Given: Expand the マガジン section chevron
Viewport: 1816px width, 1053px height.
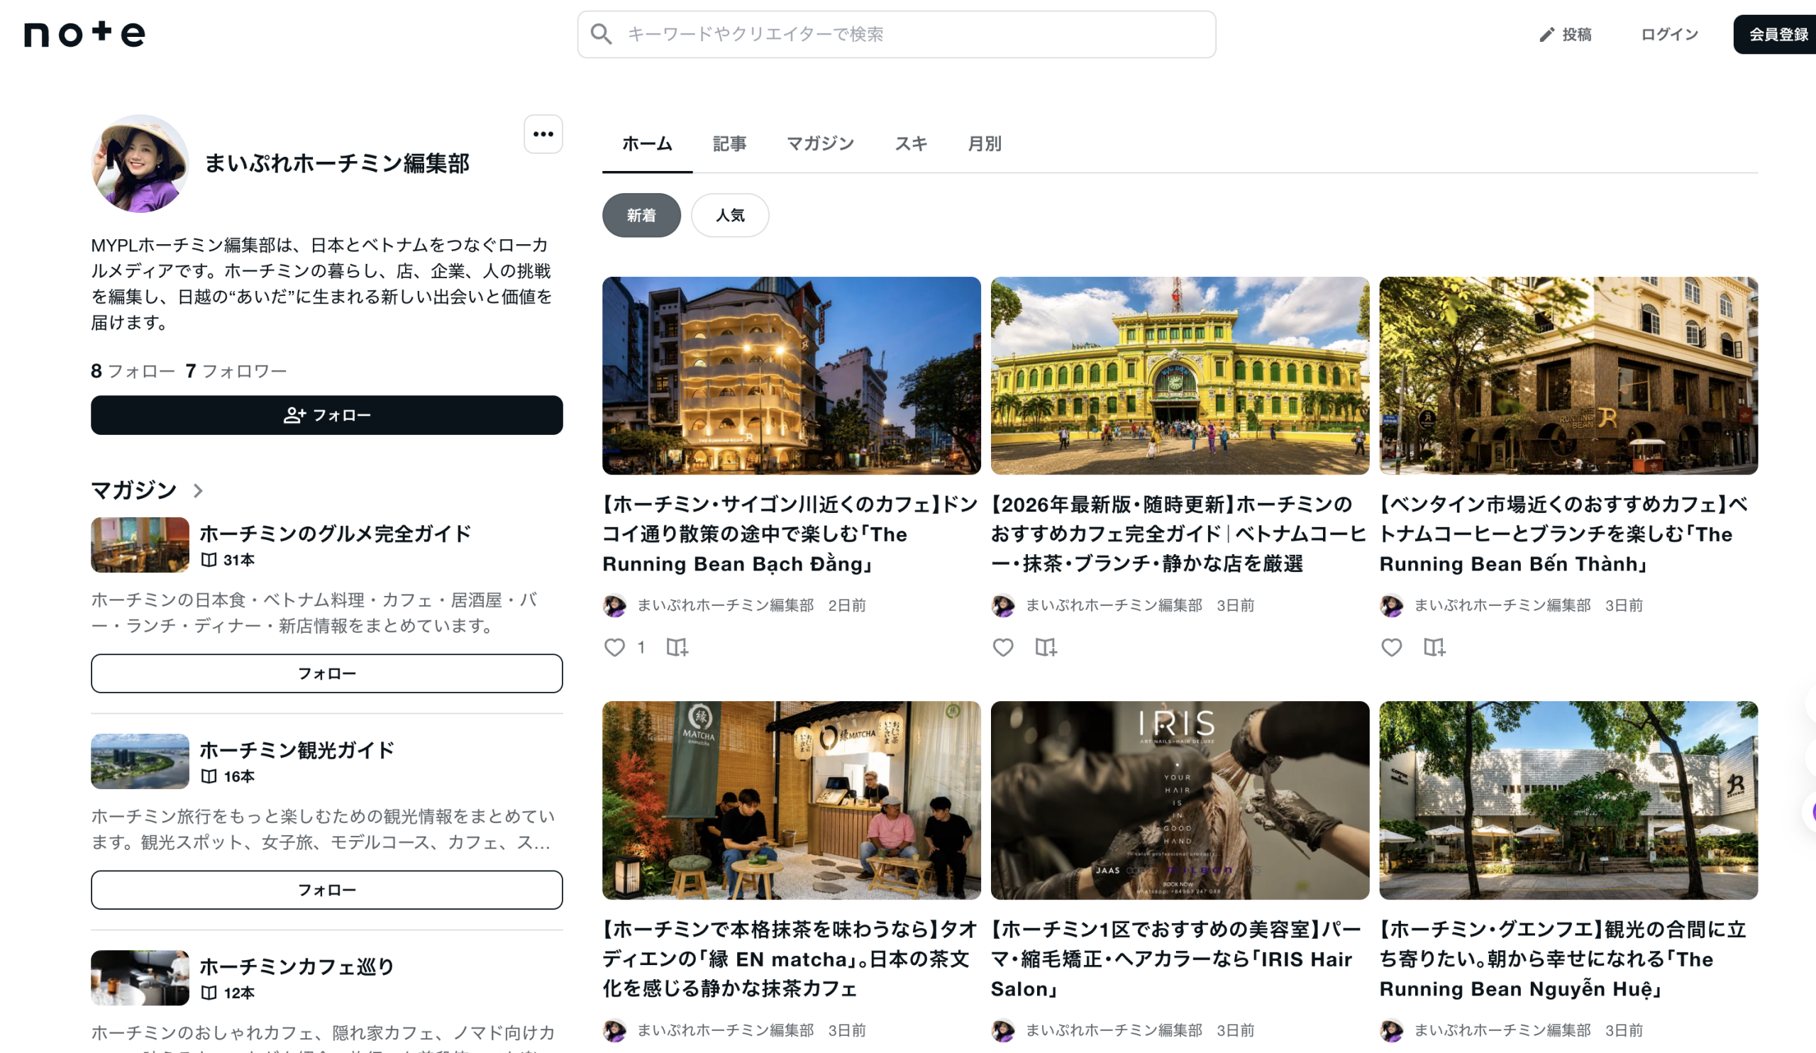Looking at the screenshot, I should click(x=198, y=491).
